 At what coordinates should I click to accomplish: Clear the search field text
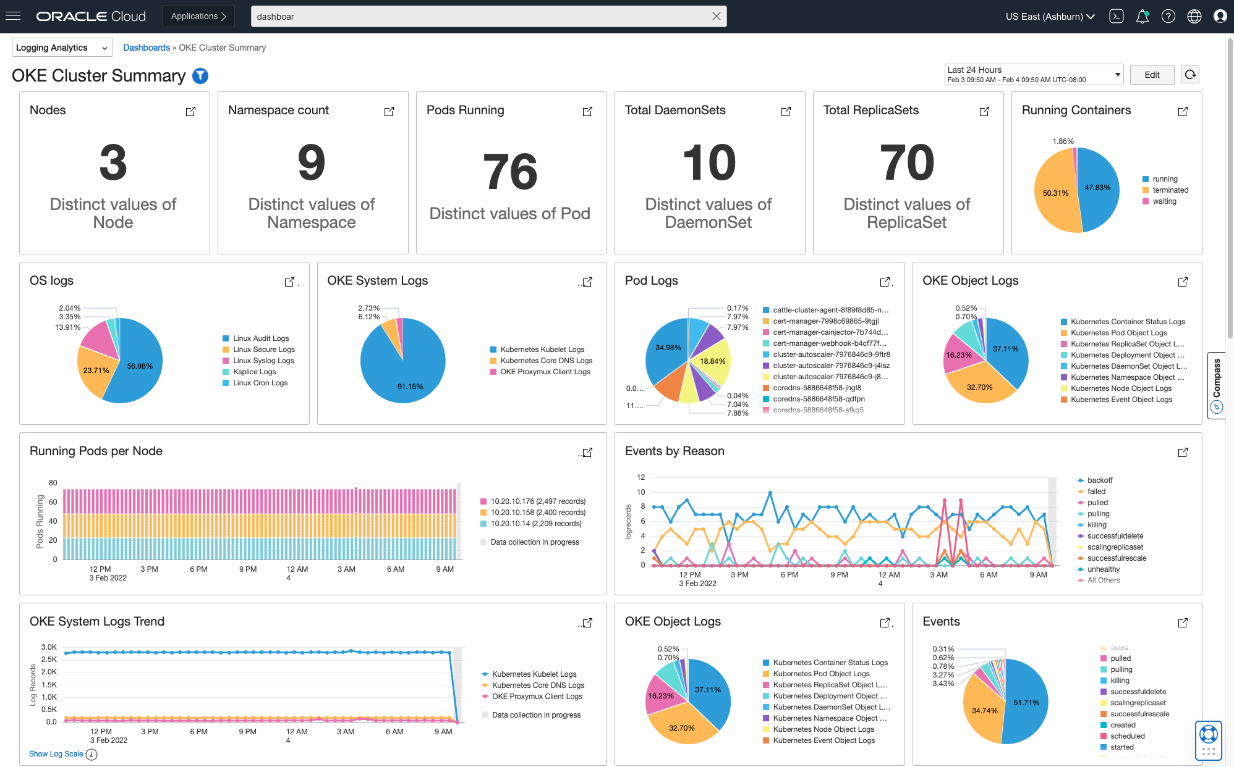[716, 17]
